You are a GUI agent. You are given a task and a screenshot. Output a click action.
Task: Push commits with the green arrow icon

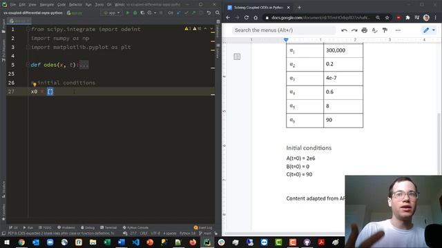click(193, 12)
